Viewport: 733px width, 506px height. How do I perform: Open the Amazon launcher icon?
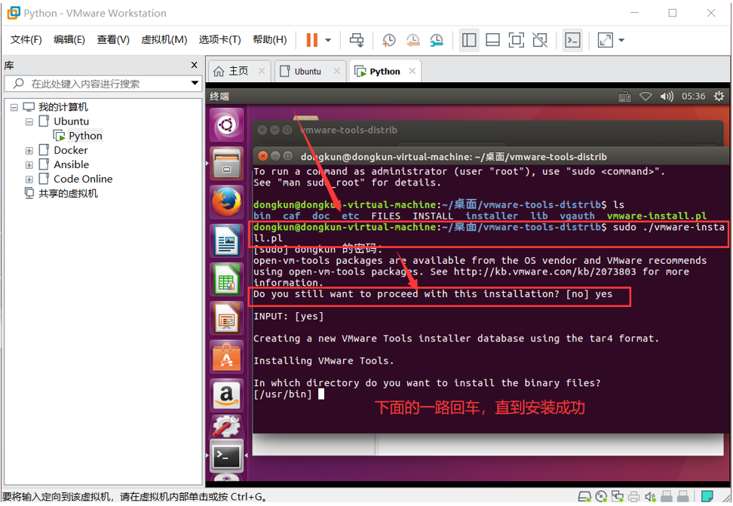click(x=227, y=395)
